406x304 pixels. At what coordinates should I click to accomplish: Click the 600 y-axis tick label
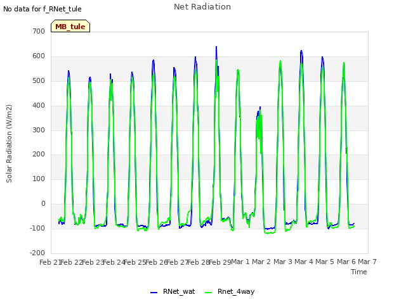[39, 56]
